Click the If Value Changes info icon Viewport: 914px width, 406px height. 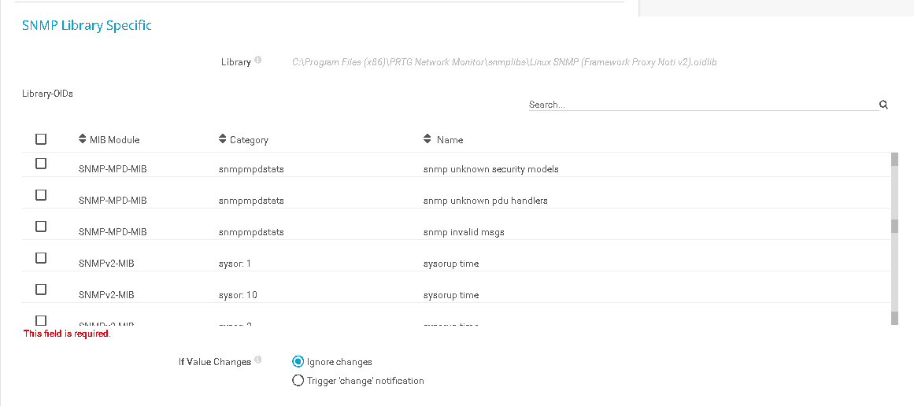(x=258, y=361)
